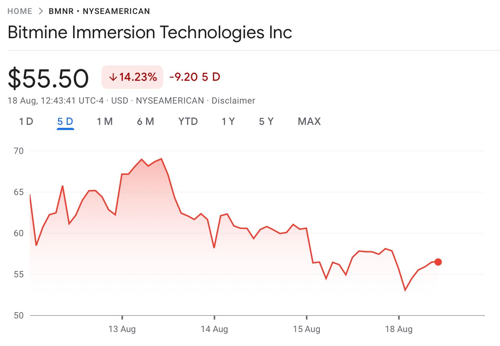Screen dimensions: 500x346
Task: Click the down arrow in the 14.23% badge
Action: pyautogui.click(x=113, y=77)
